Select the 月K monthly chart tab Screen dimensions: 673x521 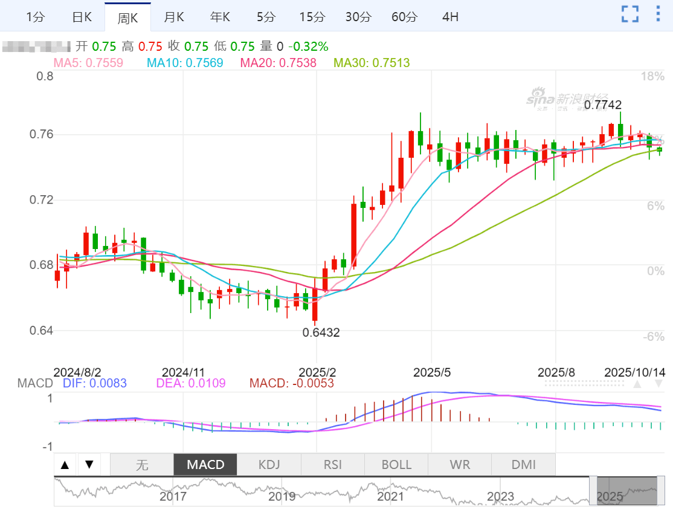pos(174,17)
